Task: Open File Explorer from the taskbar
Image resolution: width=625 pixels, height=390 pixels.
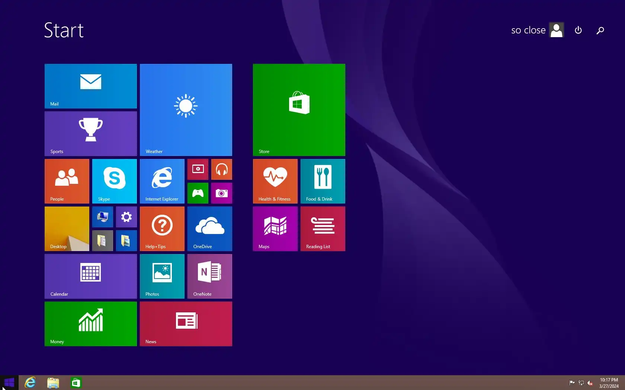Action: tap(53, 383)
